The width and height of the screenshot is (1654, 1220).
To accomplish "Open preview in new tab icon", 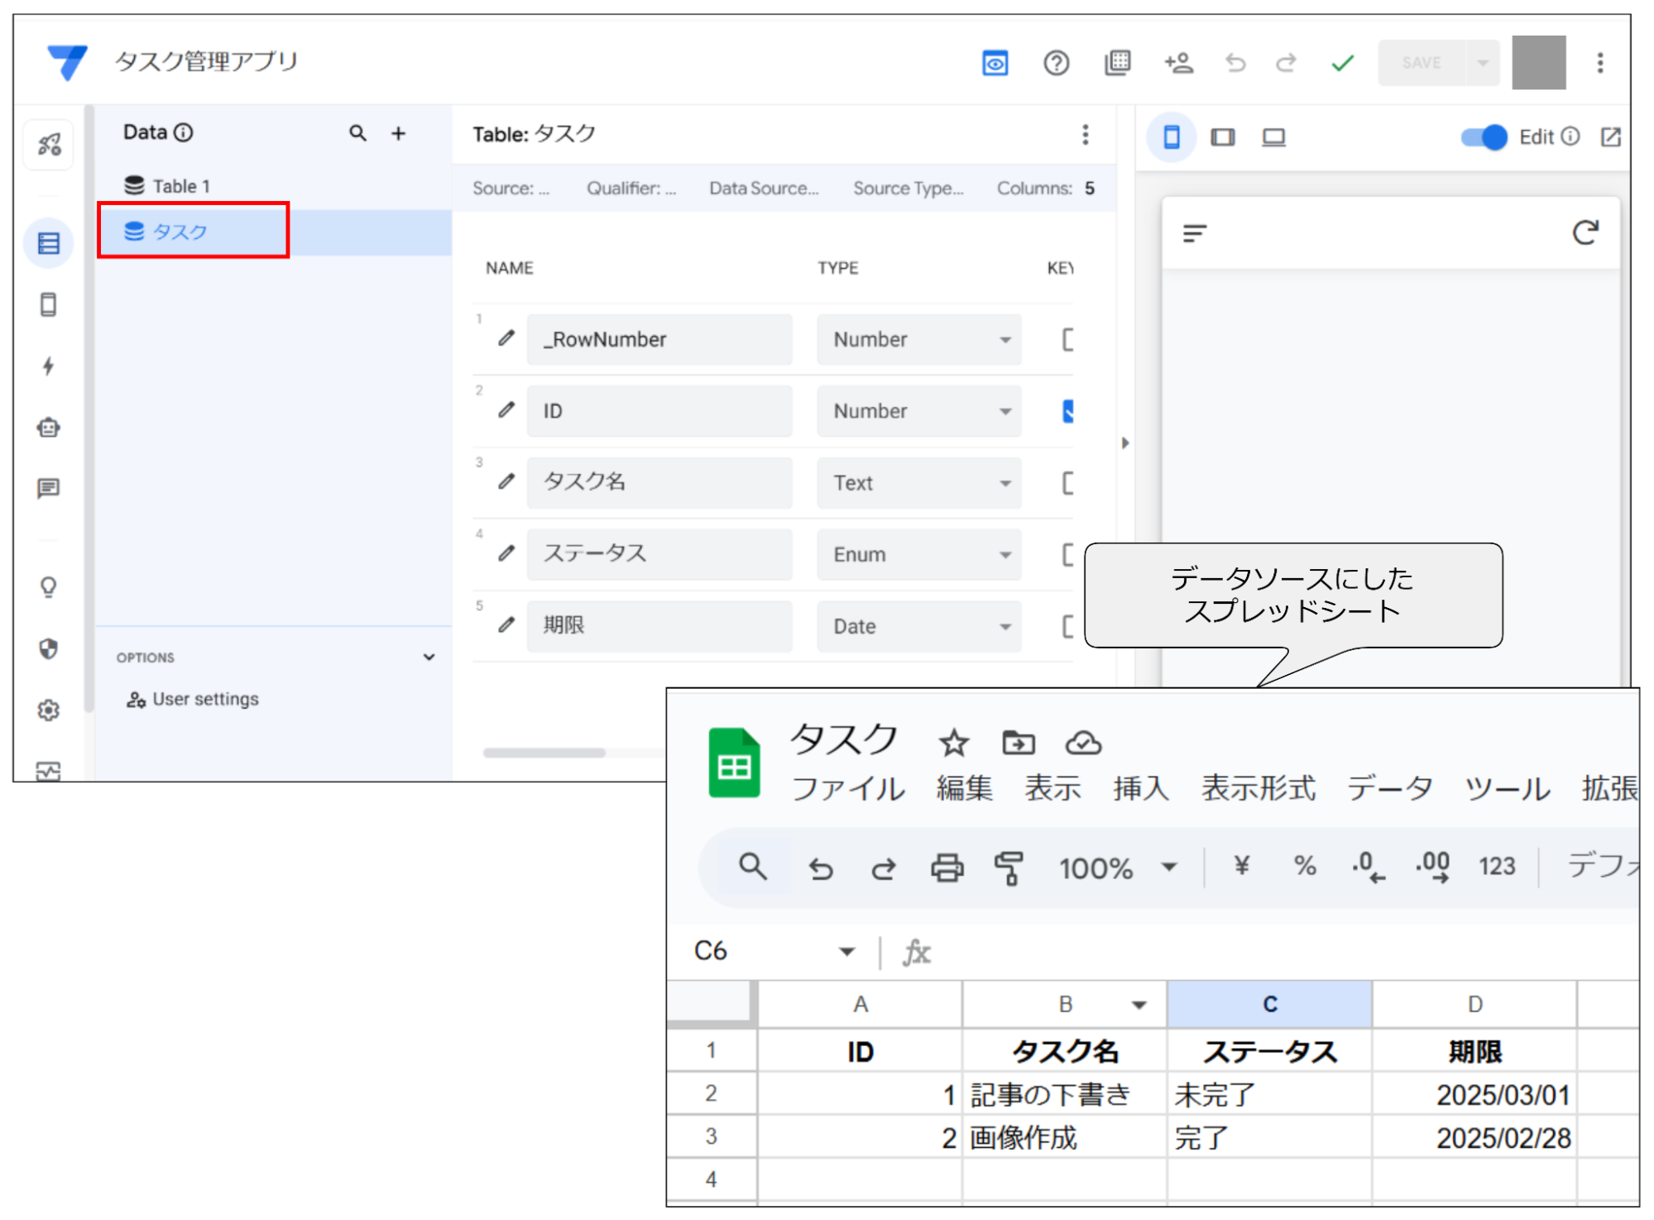I will pyautogui.click(x=1610, y=136).
